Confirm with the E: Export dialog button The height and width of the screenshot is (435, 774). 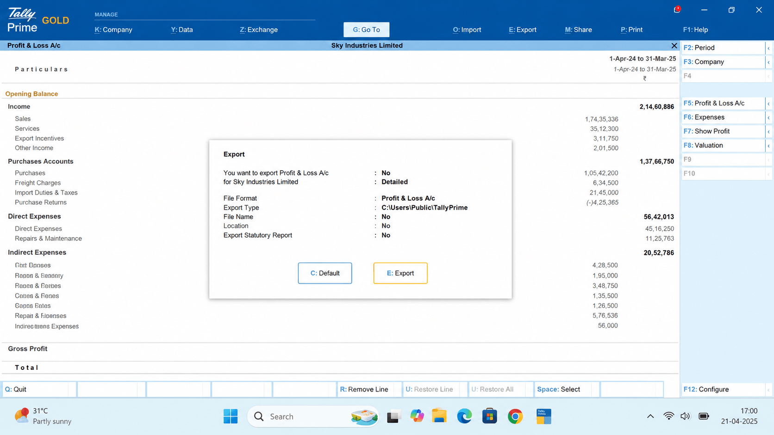pyautogui.click(x=400, y=273)
